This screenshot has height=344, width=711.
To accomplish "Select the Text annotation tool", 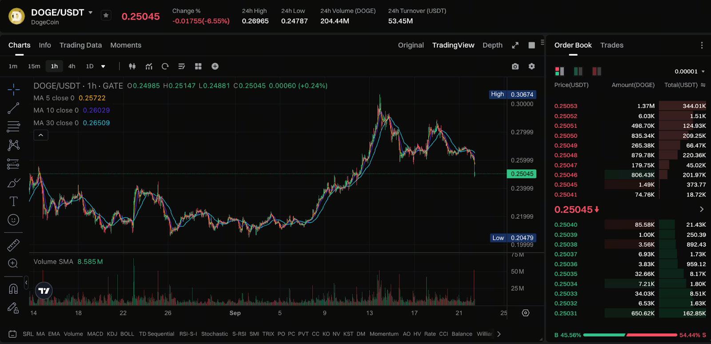I will click(x=13, y=201).
